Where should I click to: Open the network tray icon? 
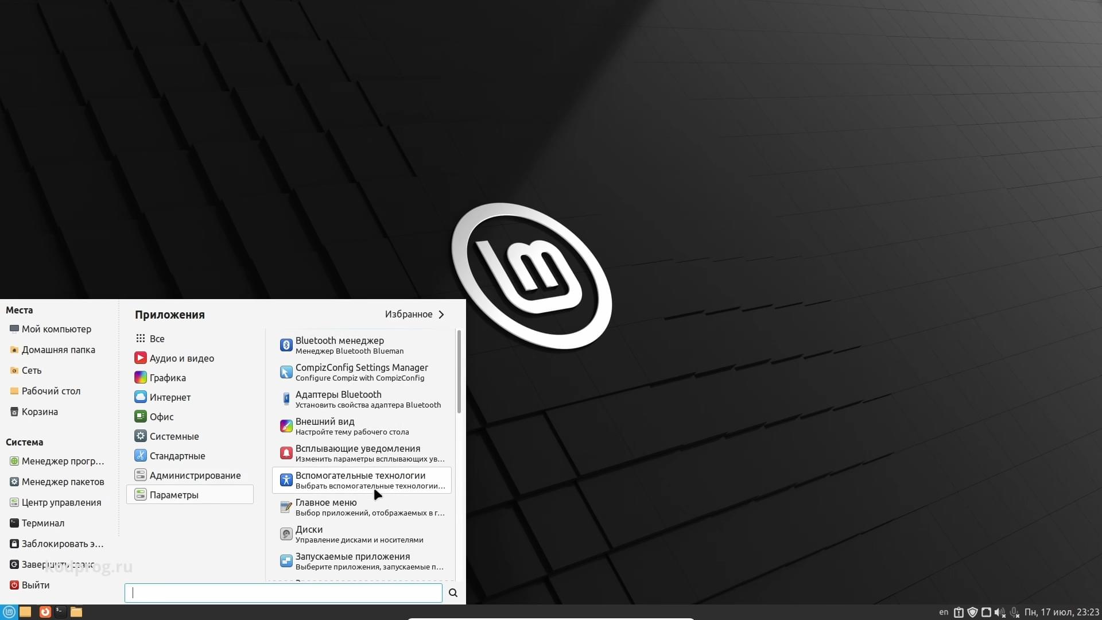pos(986,613)
